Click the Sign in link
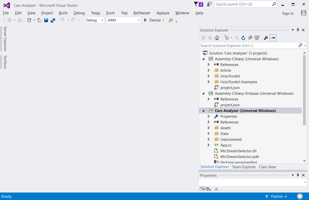The image size is (309, 200). (x=288, y=13)
